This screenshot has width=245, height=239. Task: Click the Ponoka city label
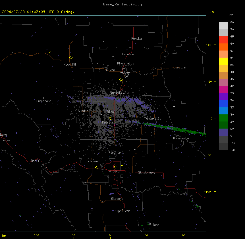click(136, 39)
